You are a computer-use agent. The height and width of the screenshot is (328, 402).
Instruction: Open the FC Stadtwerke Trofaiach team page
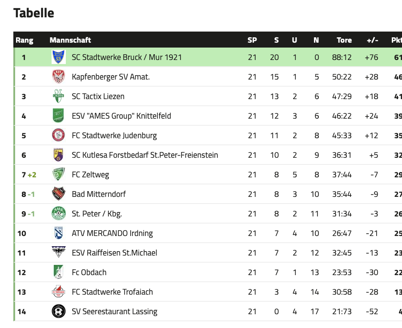click(x=113, y=292)
